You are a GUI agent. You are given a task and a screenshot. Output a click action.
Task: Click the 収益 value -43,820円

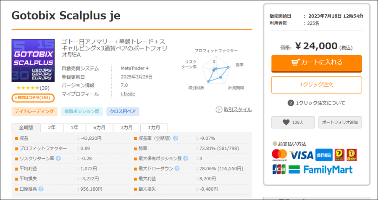(x=91, y=139)
